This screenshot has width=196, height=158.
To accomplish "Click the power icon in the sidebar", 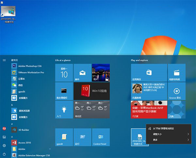I will tap(4, 154).
